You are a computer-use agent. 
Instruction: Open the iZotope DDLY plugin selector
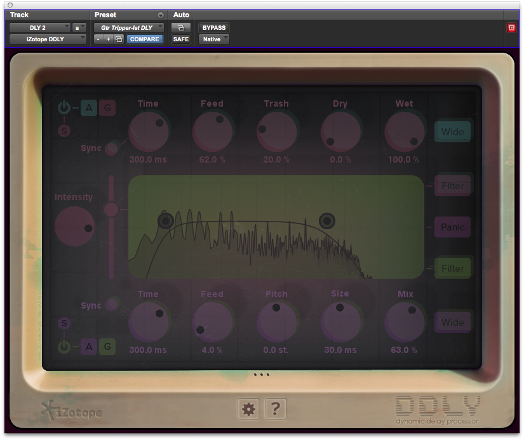48,39
